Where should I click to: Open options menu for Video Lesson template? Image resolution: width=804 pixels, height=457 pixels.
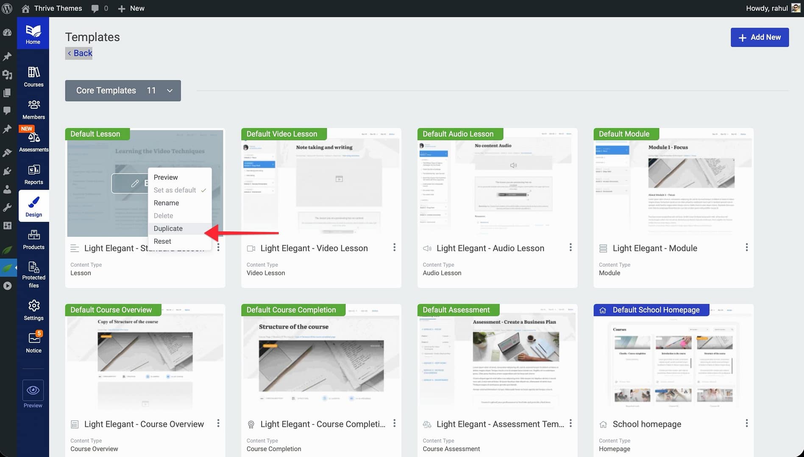click(394, 248)
